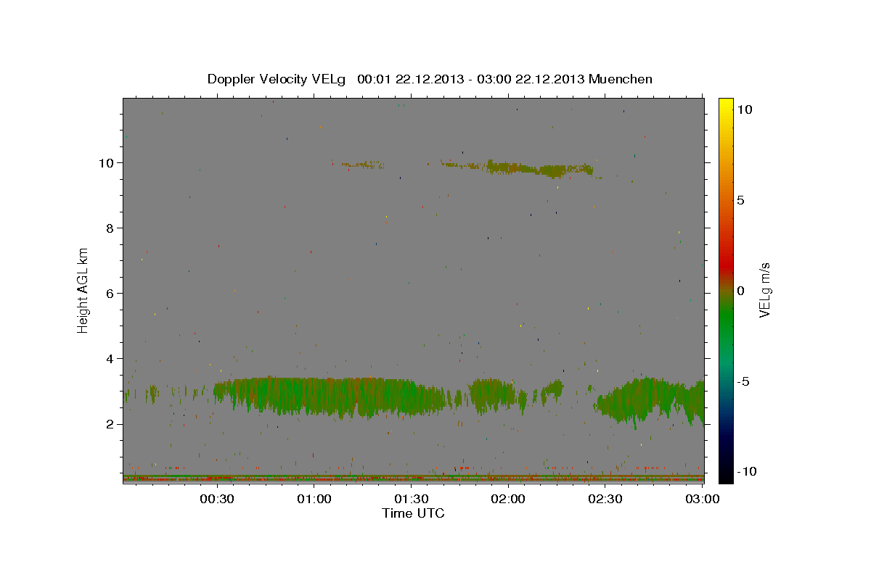The height and width of the screenshot is (580, 871).
Task: Click the 03:00 time tick label
Action: (x=701, y=499)
